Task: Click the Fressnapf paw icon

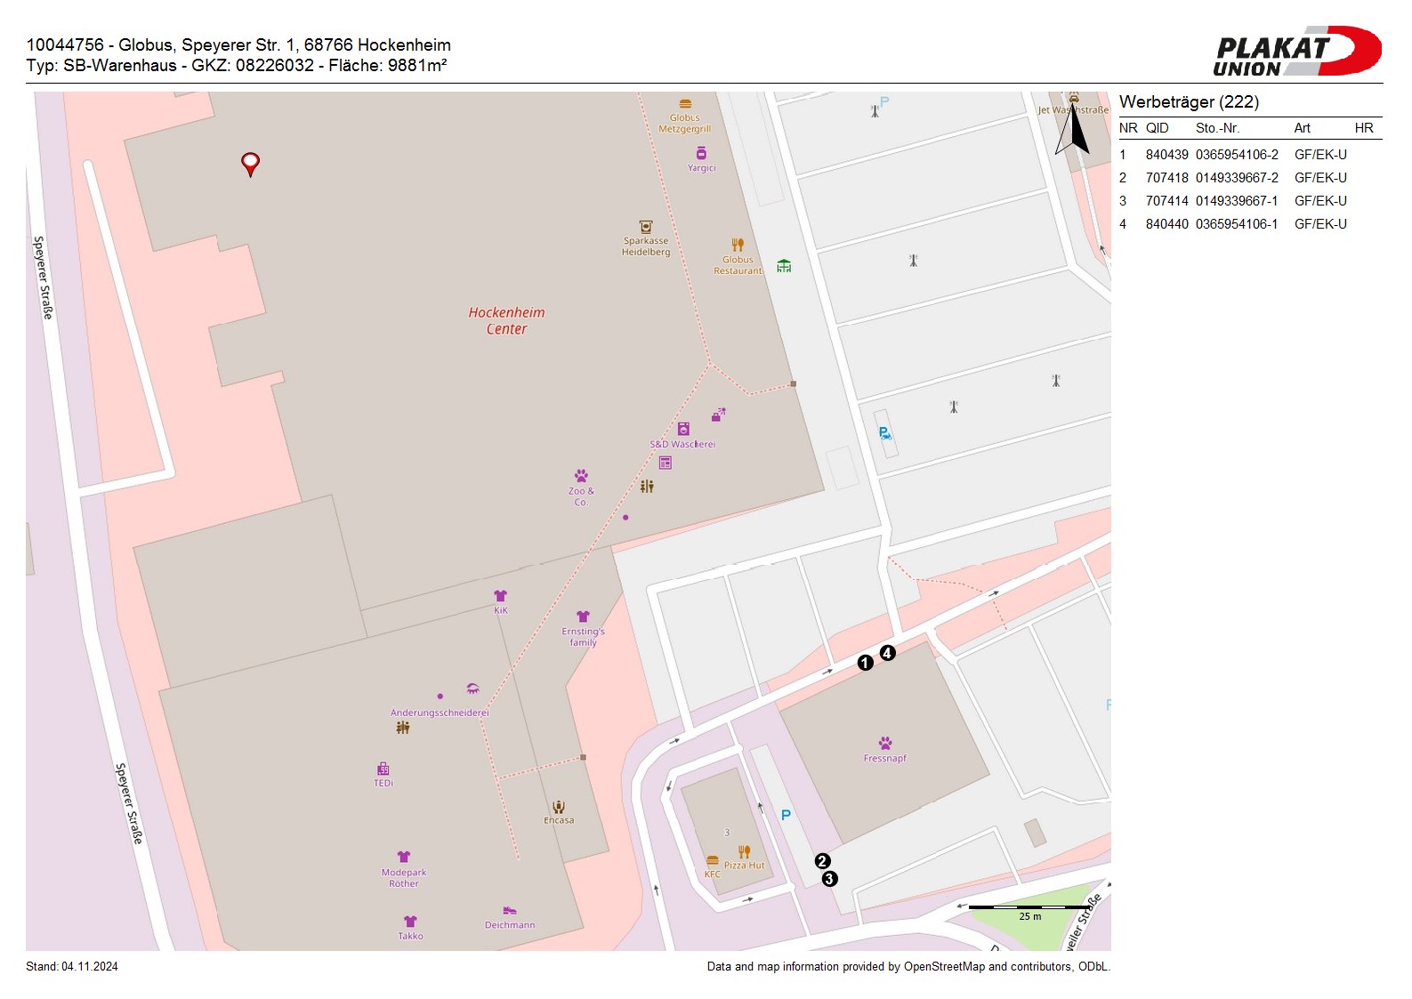Action: [884, 743]
